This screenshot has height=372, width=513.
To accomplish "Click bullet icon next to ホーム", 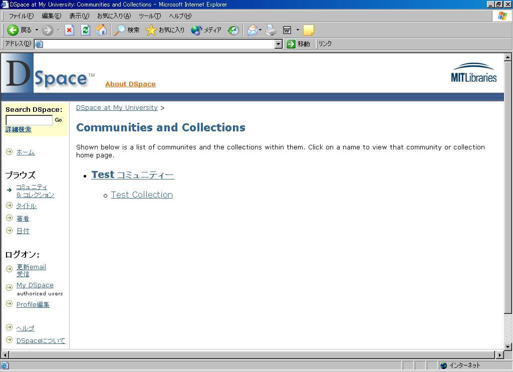I will pyautogui.click(x=9, y=151).
